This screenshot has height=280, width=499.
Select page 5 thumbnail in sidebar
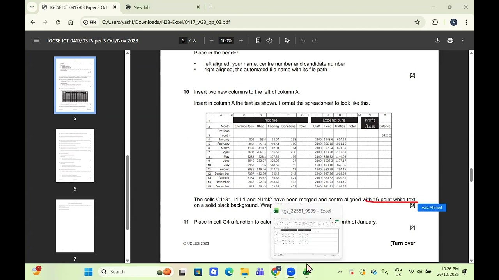point(75,85)
